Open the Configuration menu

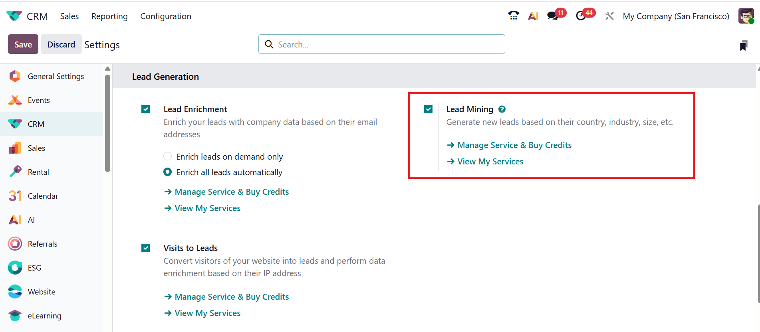(166, 16)
